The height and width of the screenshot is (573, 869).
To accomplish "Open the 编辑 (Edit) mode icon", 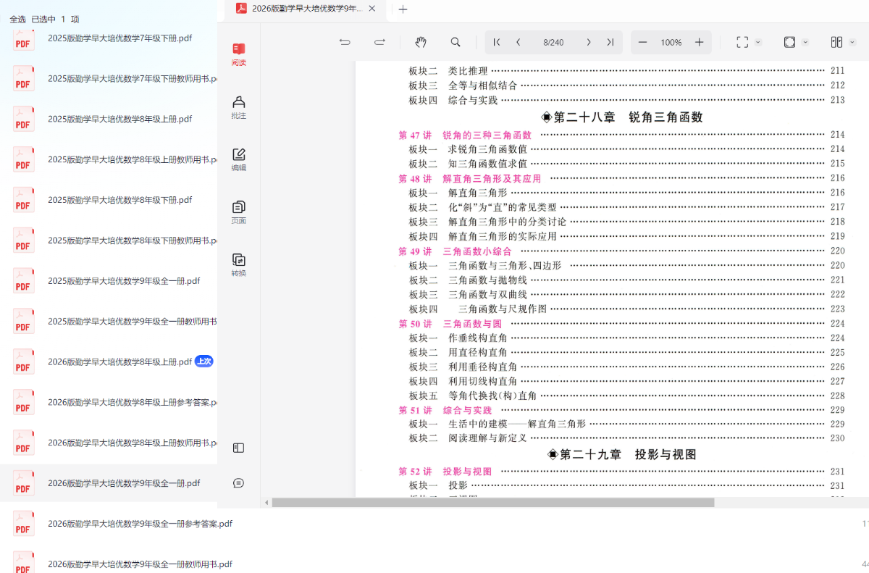I will [x=238, y=158].
